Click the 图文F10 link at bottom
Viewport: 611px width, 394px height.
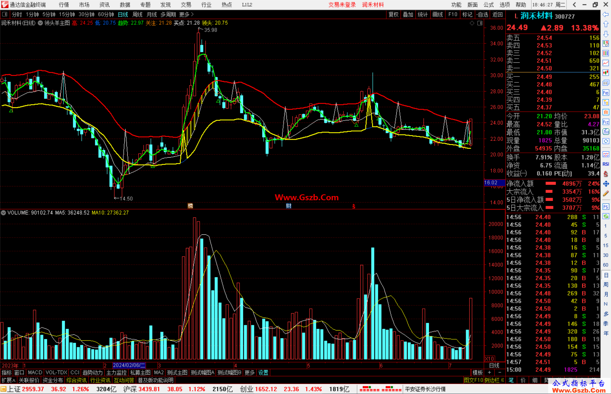[x=474, y=380]
